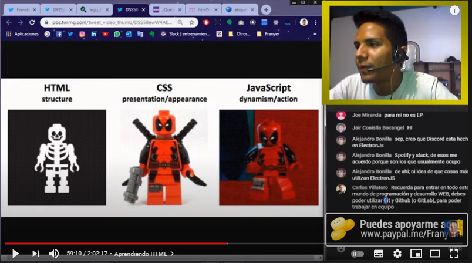Click the paypal.me support banner
This screenshot has height=263, width=472.
coord(397,230)
